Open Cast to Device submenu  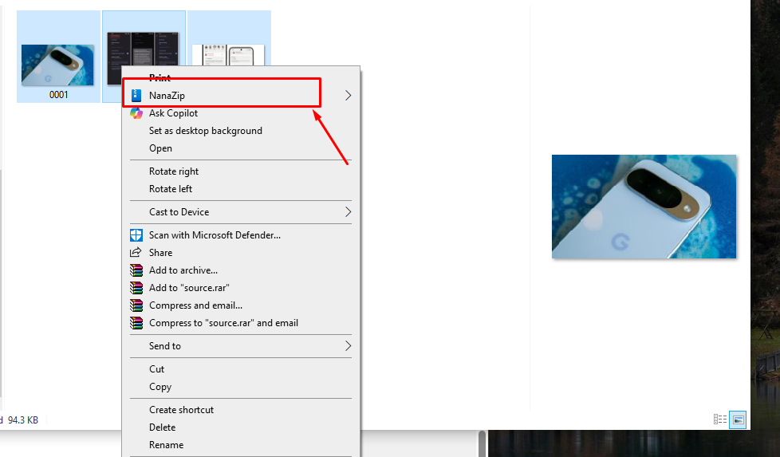(241, 212)
